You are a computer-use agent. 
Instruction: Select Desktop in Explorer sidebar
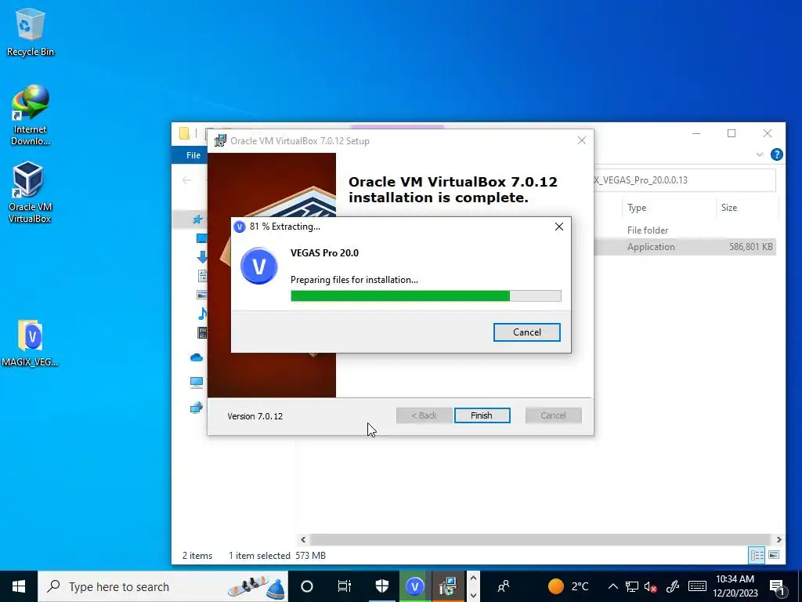(201, 238)
